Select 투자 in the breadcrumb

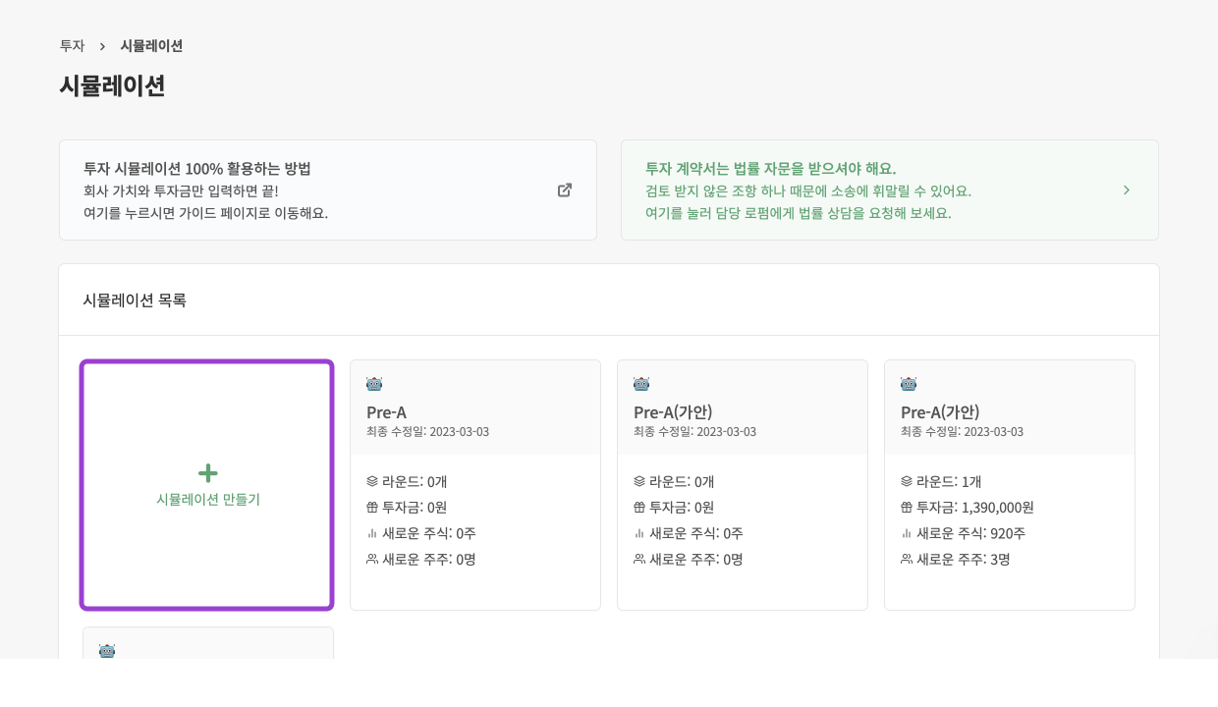[x=72, y=45]
